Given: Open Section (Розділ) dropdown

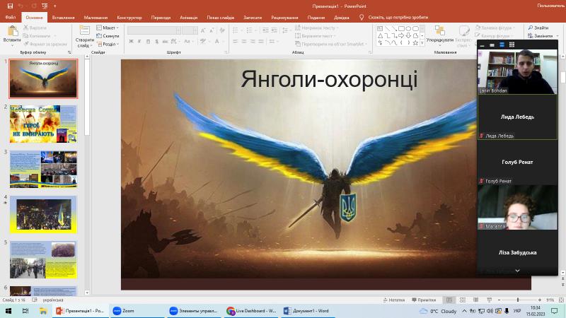Looking at the screenshot, I should pos(108,44).
